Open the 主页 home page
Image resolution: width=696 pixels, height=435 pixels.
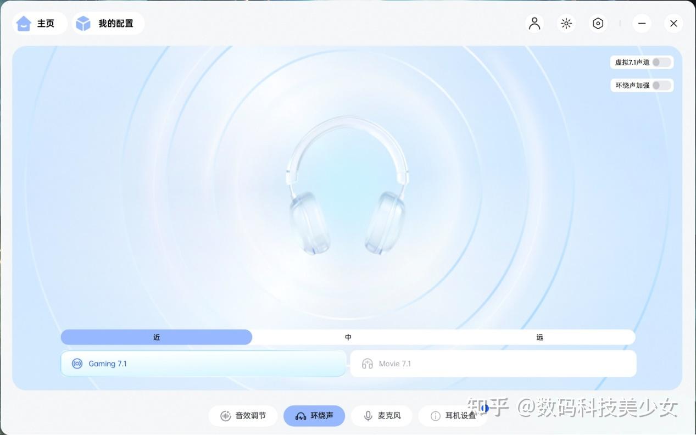click(40, 24)
